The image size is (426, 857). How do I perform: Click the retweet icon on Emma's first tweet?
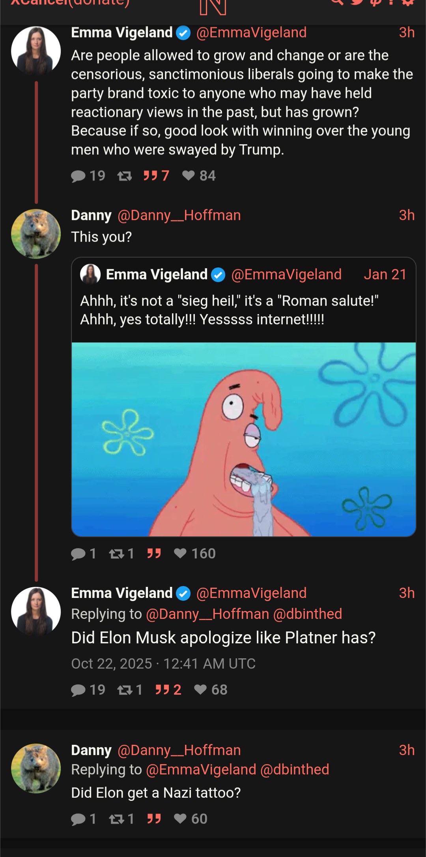(125, 176)
